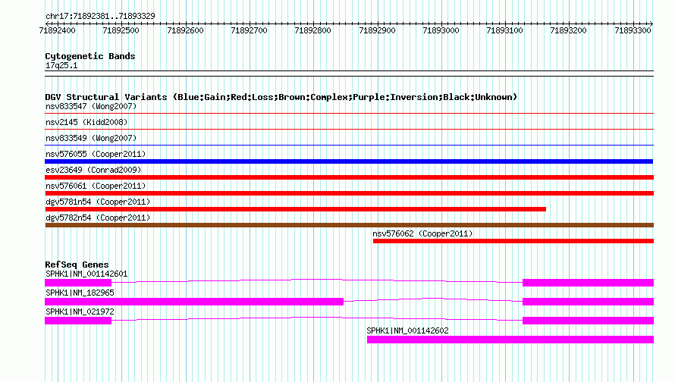675x382 pixels.
Task: Select variant label nsv833549 (Wong2007)
Action: pyautogui.click(x=91, y=138)
